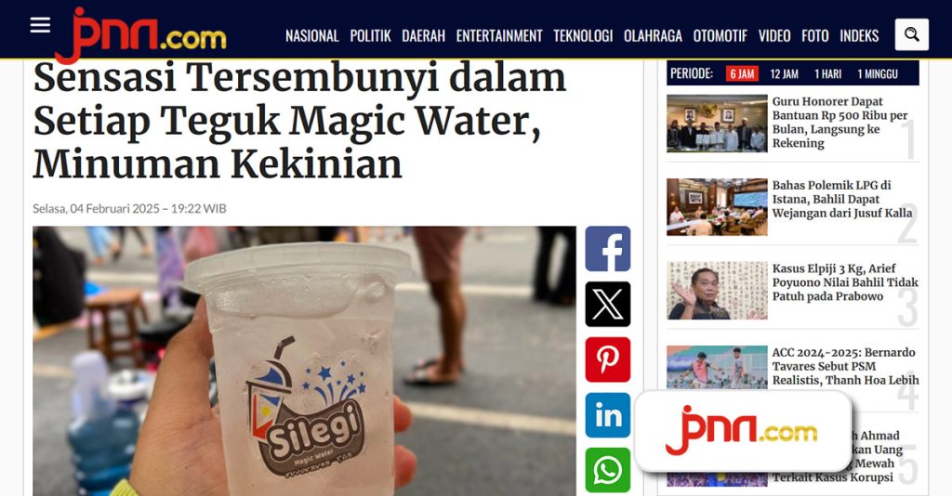Open the hamburger menu icon
This screenshot has height=496, width=952.
[x=40, y=25]
